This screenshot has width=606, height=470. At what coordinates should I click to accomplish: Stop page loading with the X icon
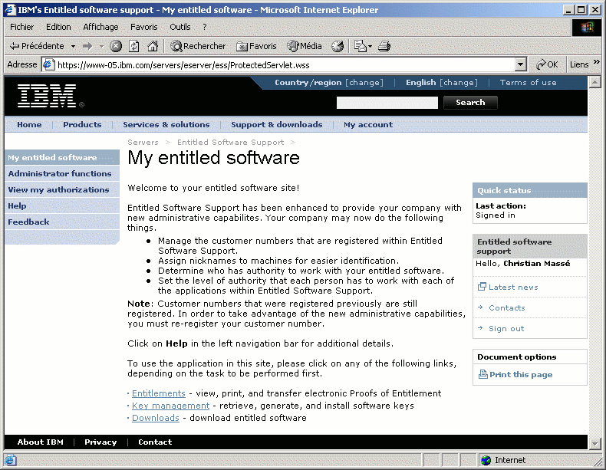pyautogui.click(x=116, y=46)
